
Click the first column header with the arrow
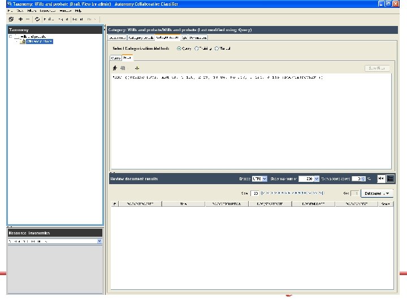tap(114, 204)
